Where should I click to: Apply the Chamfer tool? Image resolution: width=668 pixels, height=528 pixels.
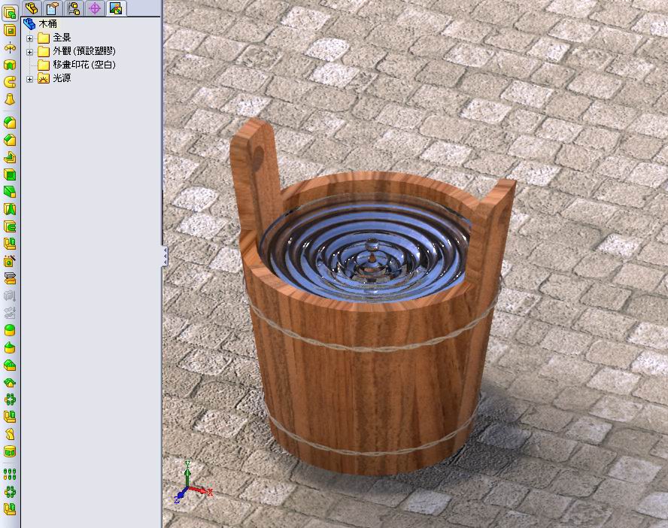point(9,140)
